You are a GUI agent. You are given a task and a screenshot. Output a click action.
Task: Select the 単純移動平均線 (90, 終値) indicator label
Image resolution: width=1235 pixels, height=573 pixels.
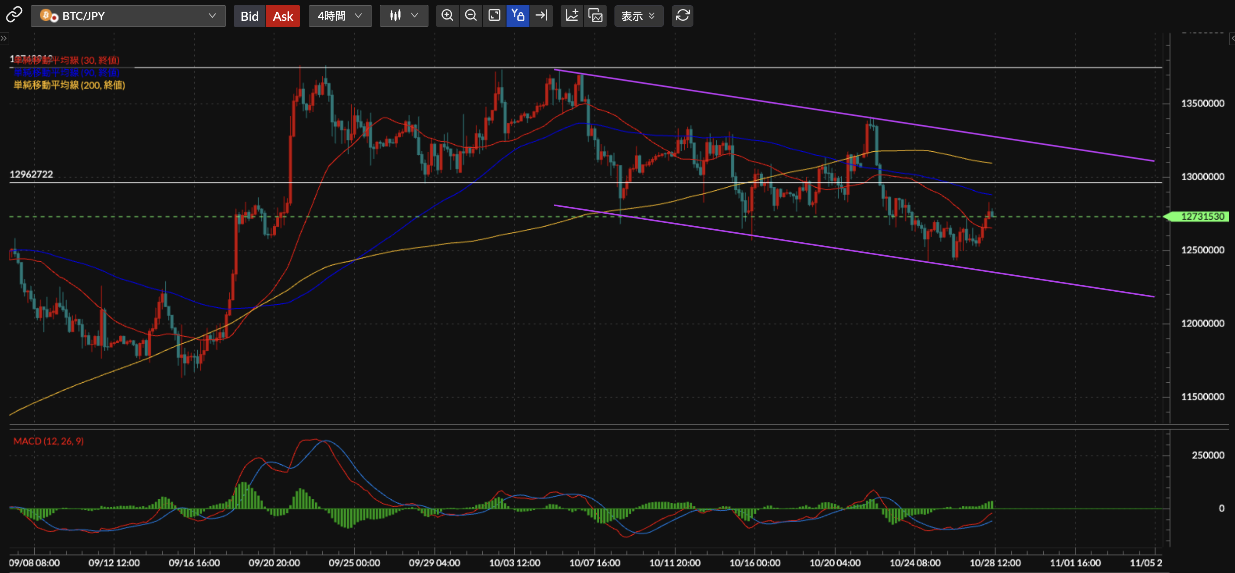click(x=67, y=72)
